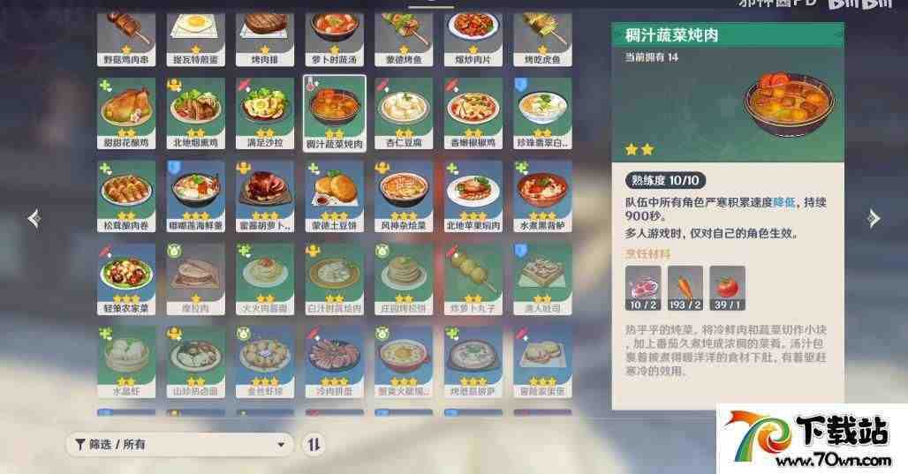Click the sort order toggle button
Viewport: 908px width, 474px height.
314,445
